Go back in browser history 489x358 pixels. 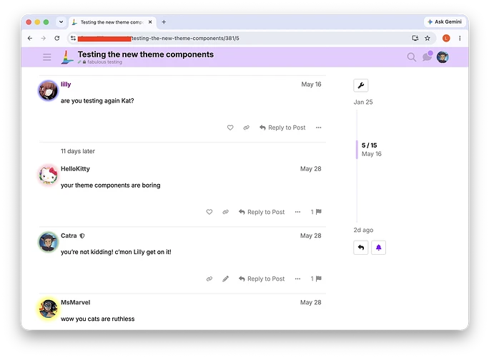pos(30,38)
